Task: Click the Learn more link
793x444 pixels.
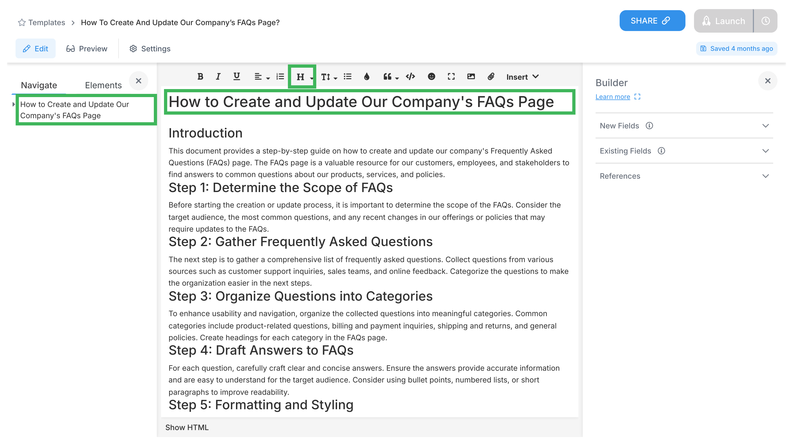Action: [x=613, y=97]
